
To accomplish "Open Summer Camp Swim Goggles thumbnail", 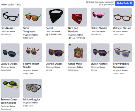I will (10, 88).
